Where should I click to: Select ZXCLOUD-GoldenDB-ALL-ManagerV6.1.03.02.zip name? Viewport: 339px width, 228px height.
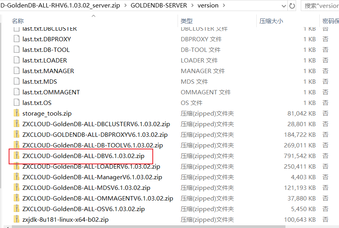click(x=92, y=177)
